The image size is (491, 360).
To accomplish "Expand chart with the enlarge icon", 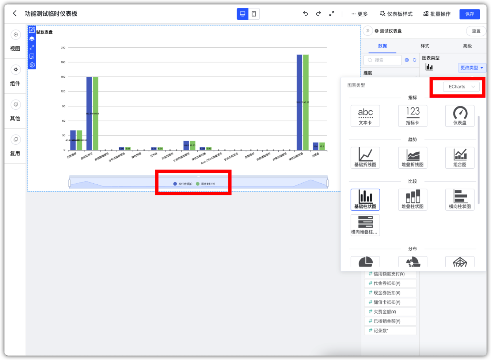I will pyautogui.click(x=32, y=47).
